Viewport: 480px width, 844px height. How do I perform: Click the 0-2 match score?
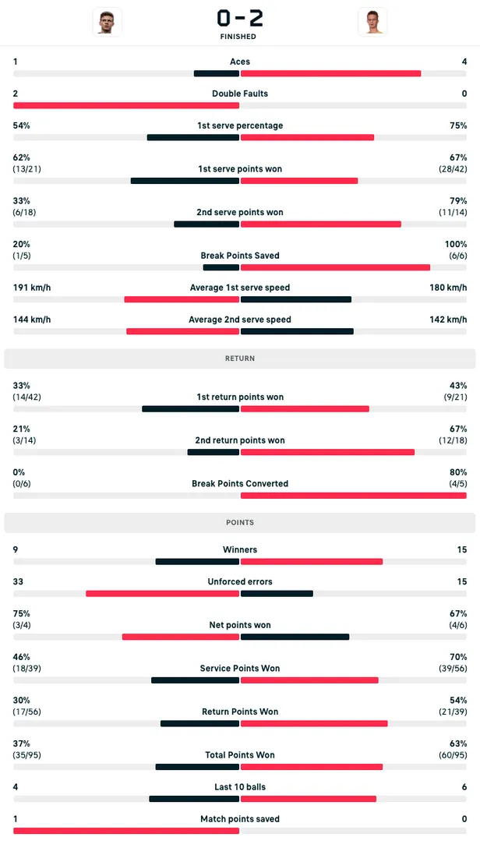tap(240, 18)
